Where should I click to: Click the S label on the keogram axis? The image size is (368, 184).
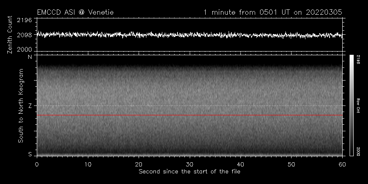[x=30, y=154]
